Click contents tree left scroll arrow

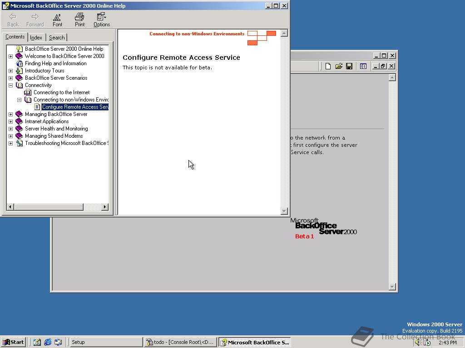coord(10,207)
